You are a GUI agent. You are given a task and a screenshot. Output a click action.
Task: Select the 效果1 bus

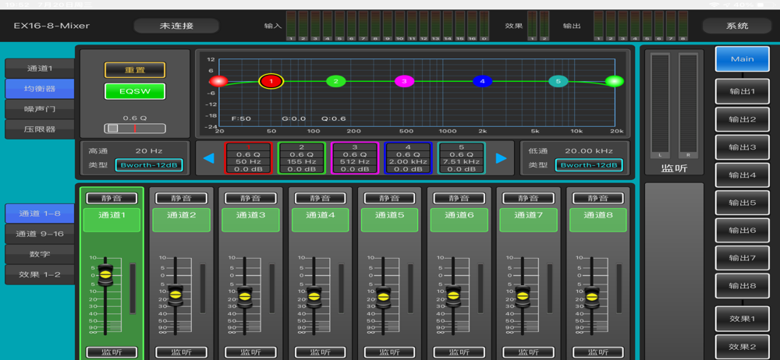(743, 319)
